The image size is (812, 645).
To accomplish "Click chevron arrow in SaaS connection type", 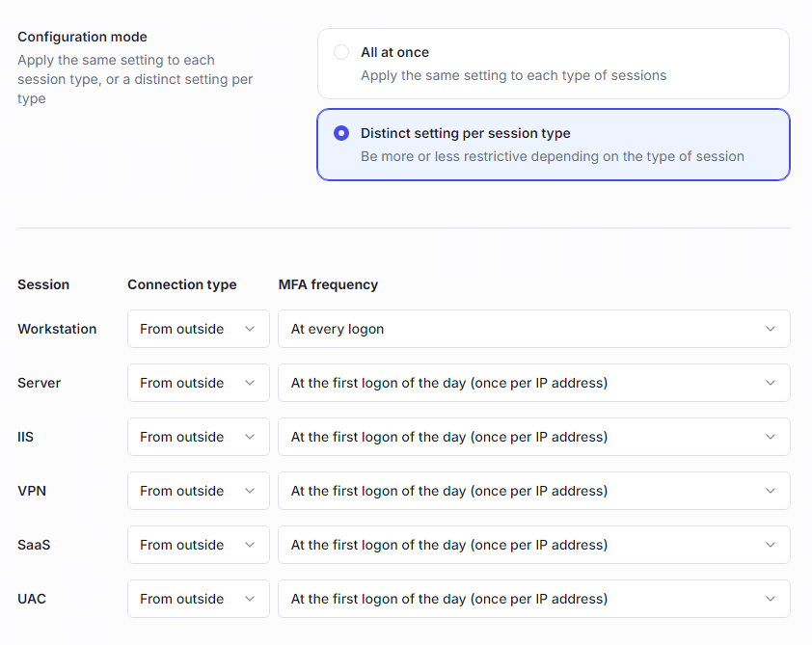I will 250,545.
